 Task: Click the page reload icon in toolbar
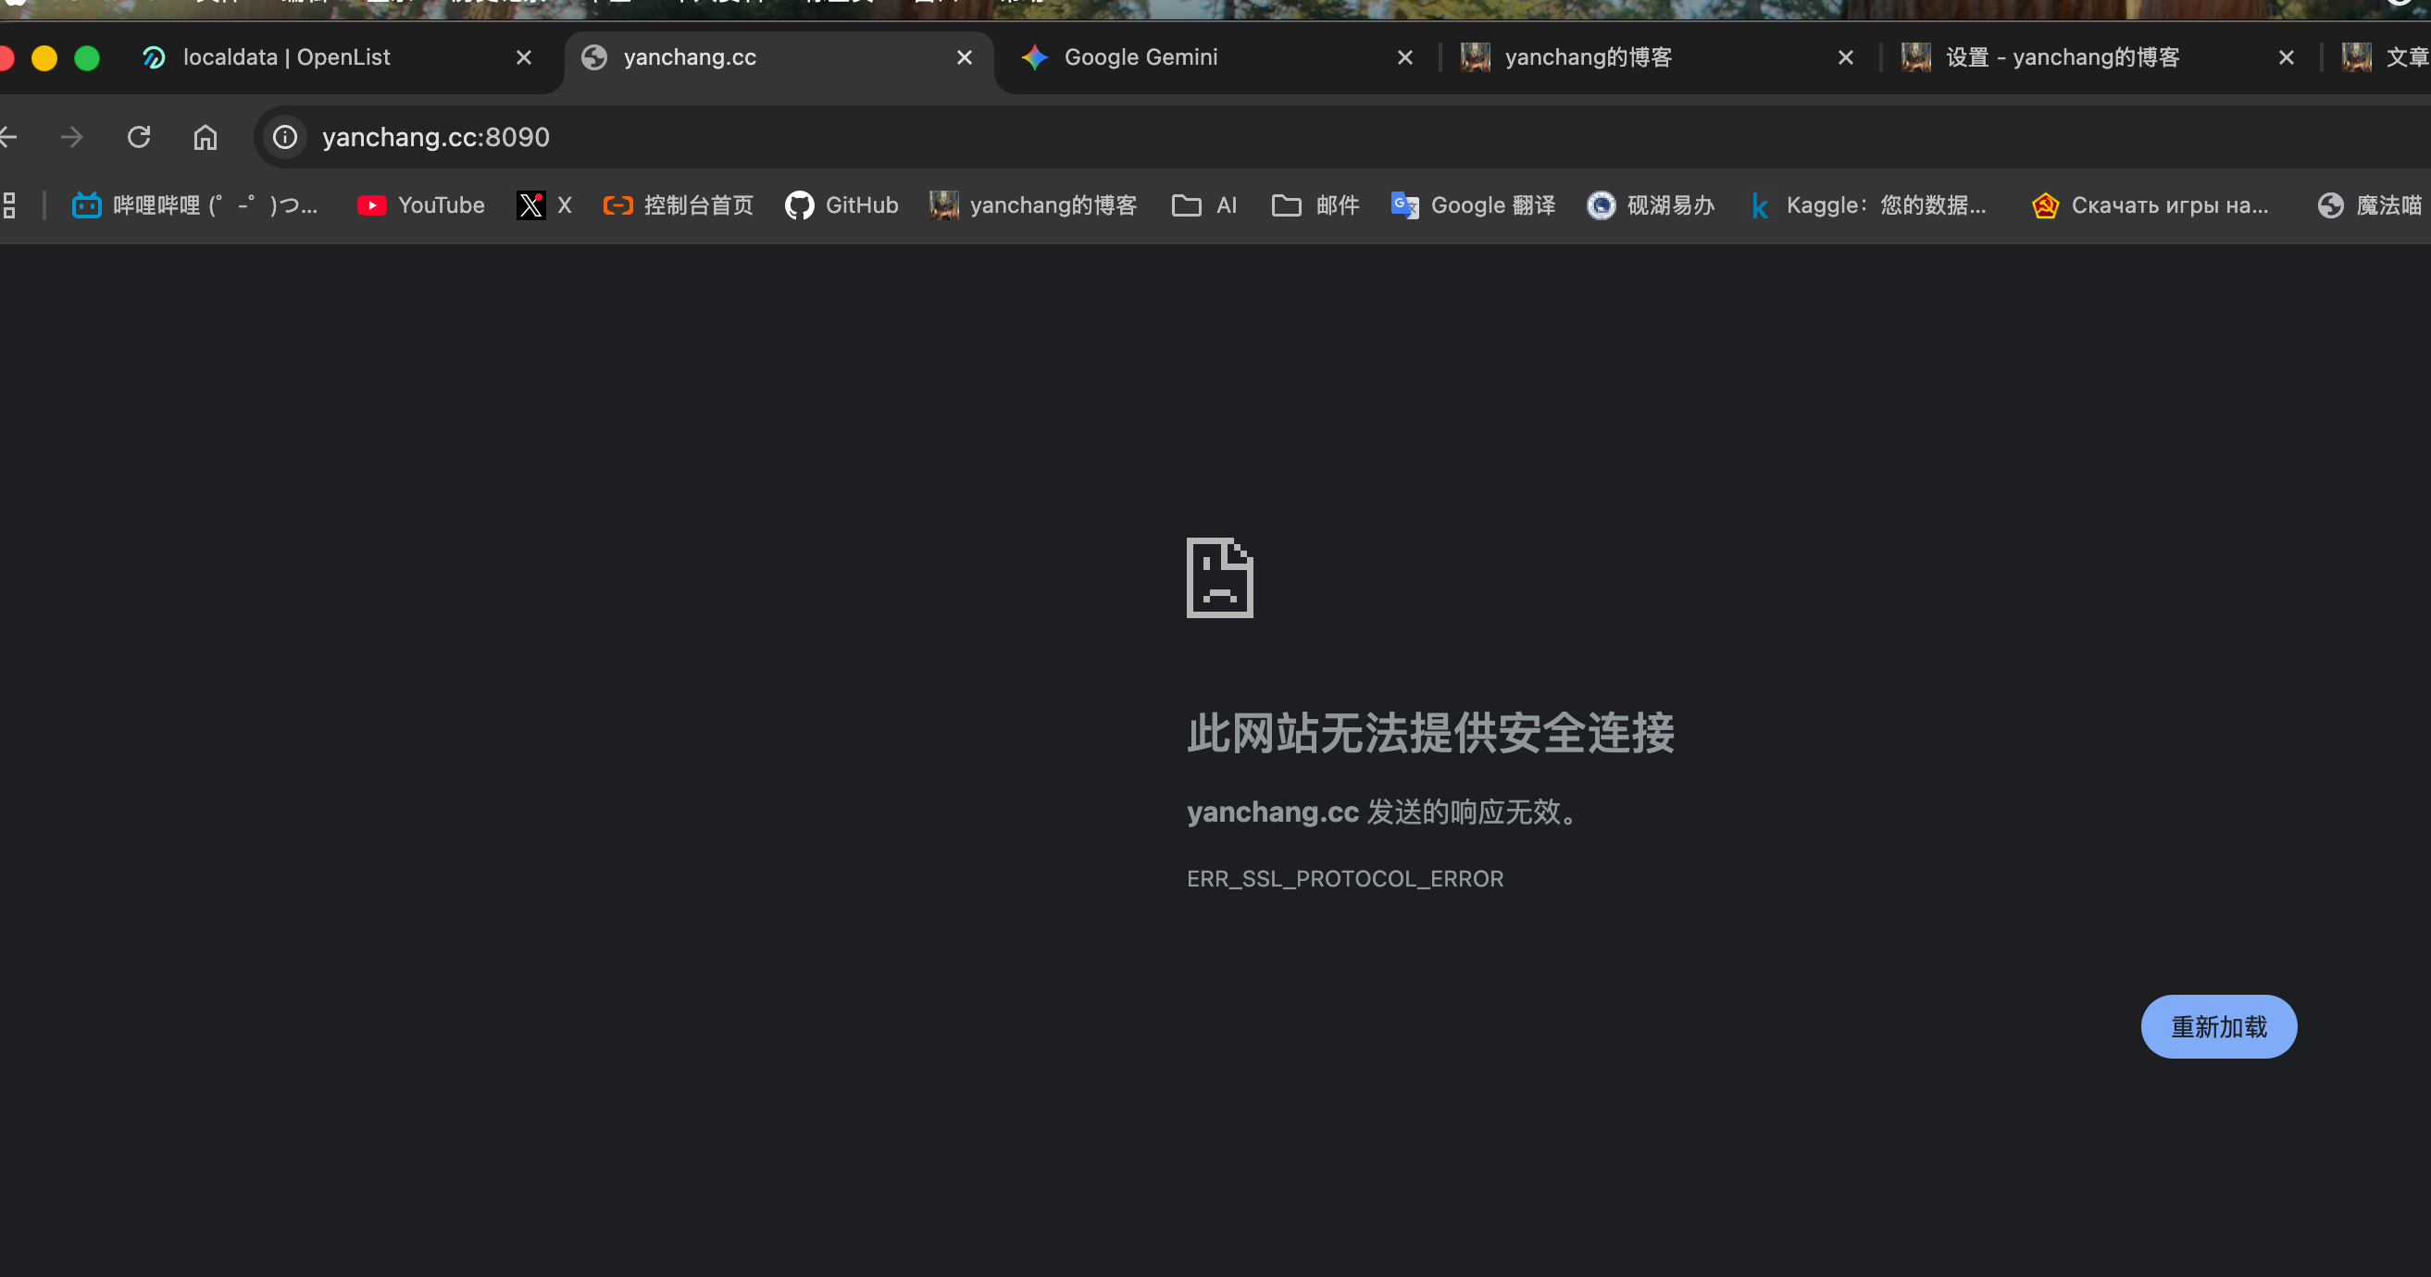[x=139, y=138]
